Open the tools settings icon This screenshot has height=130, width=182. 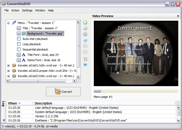(85, 59)
